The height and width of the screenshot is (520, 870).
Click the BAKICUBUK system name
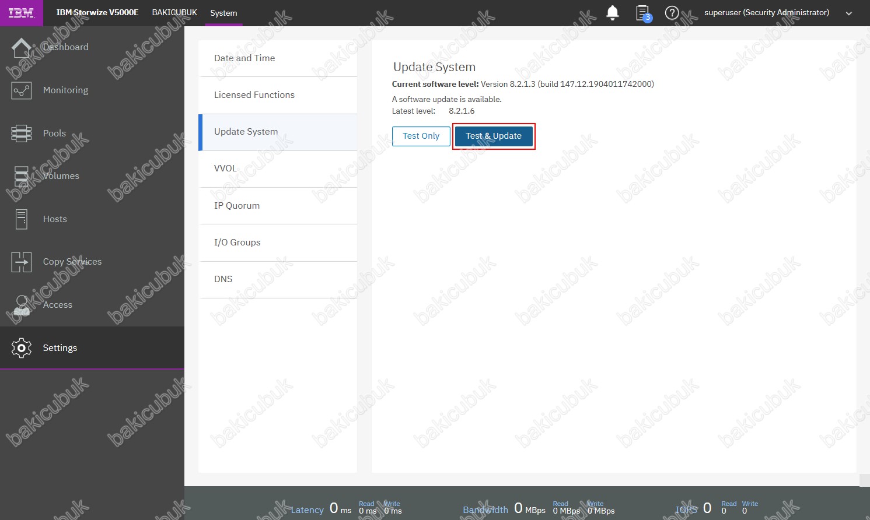(x=174, y=12)
